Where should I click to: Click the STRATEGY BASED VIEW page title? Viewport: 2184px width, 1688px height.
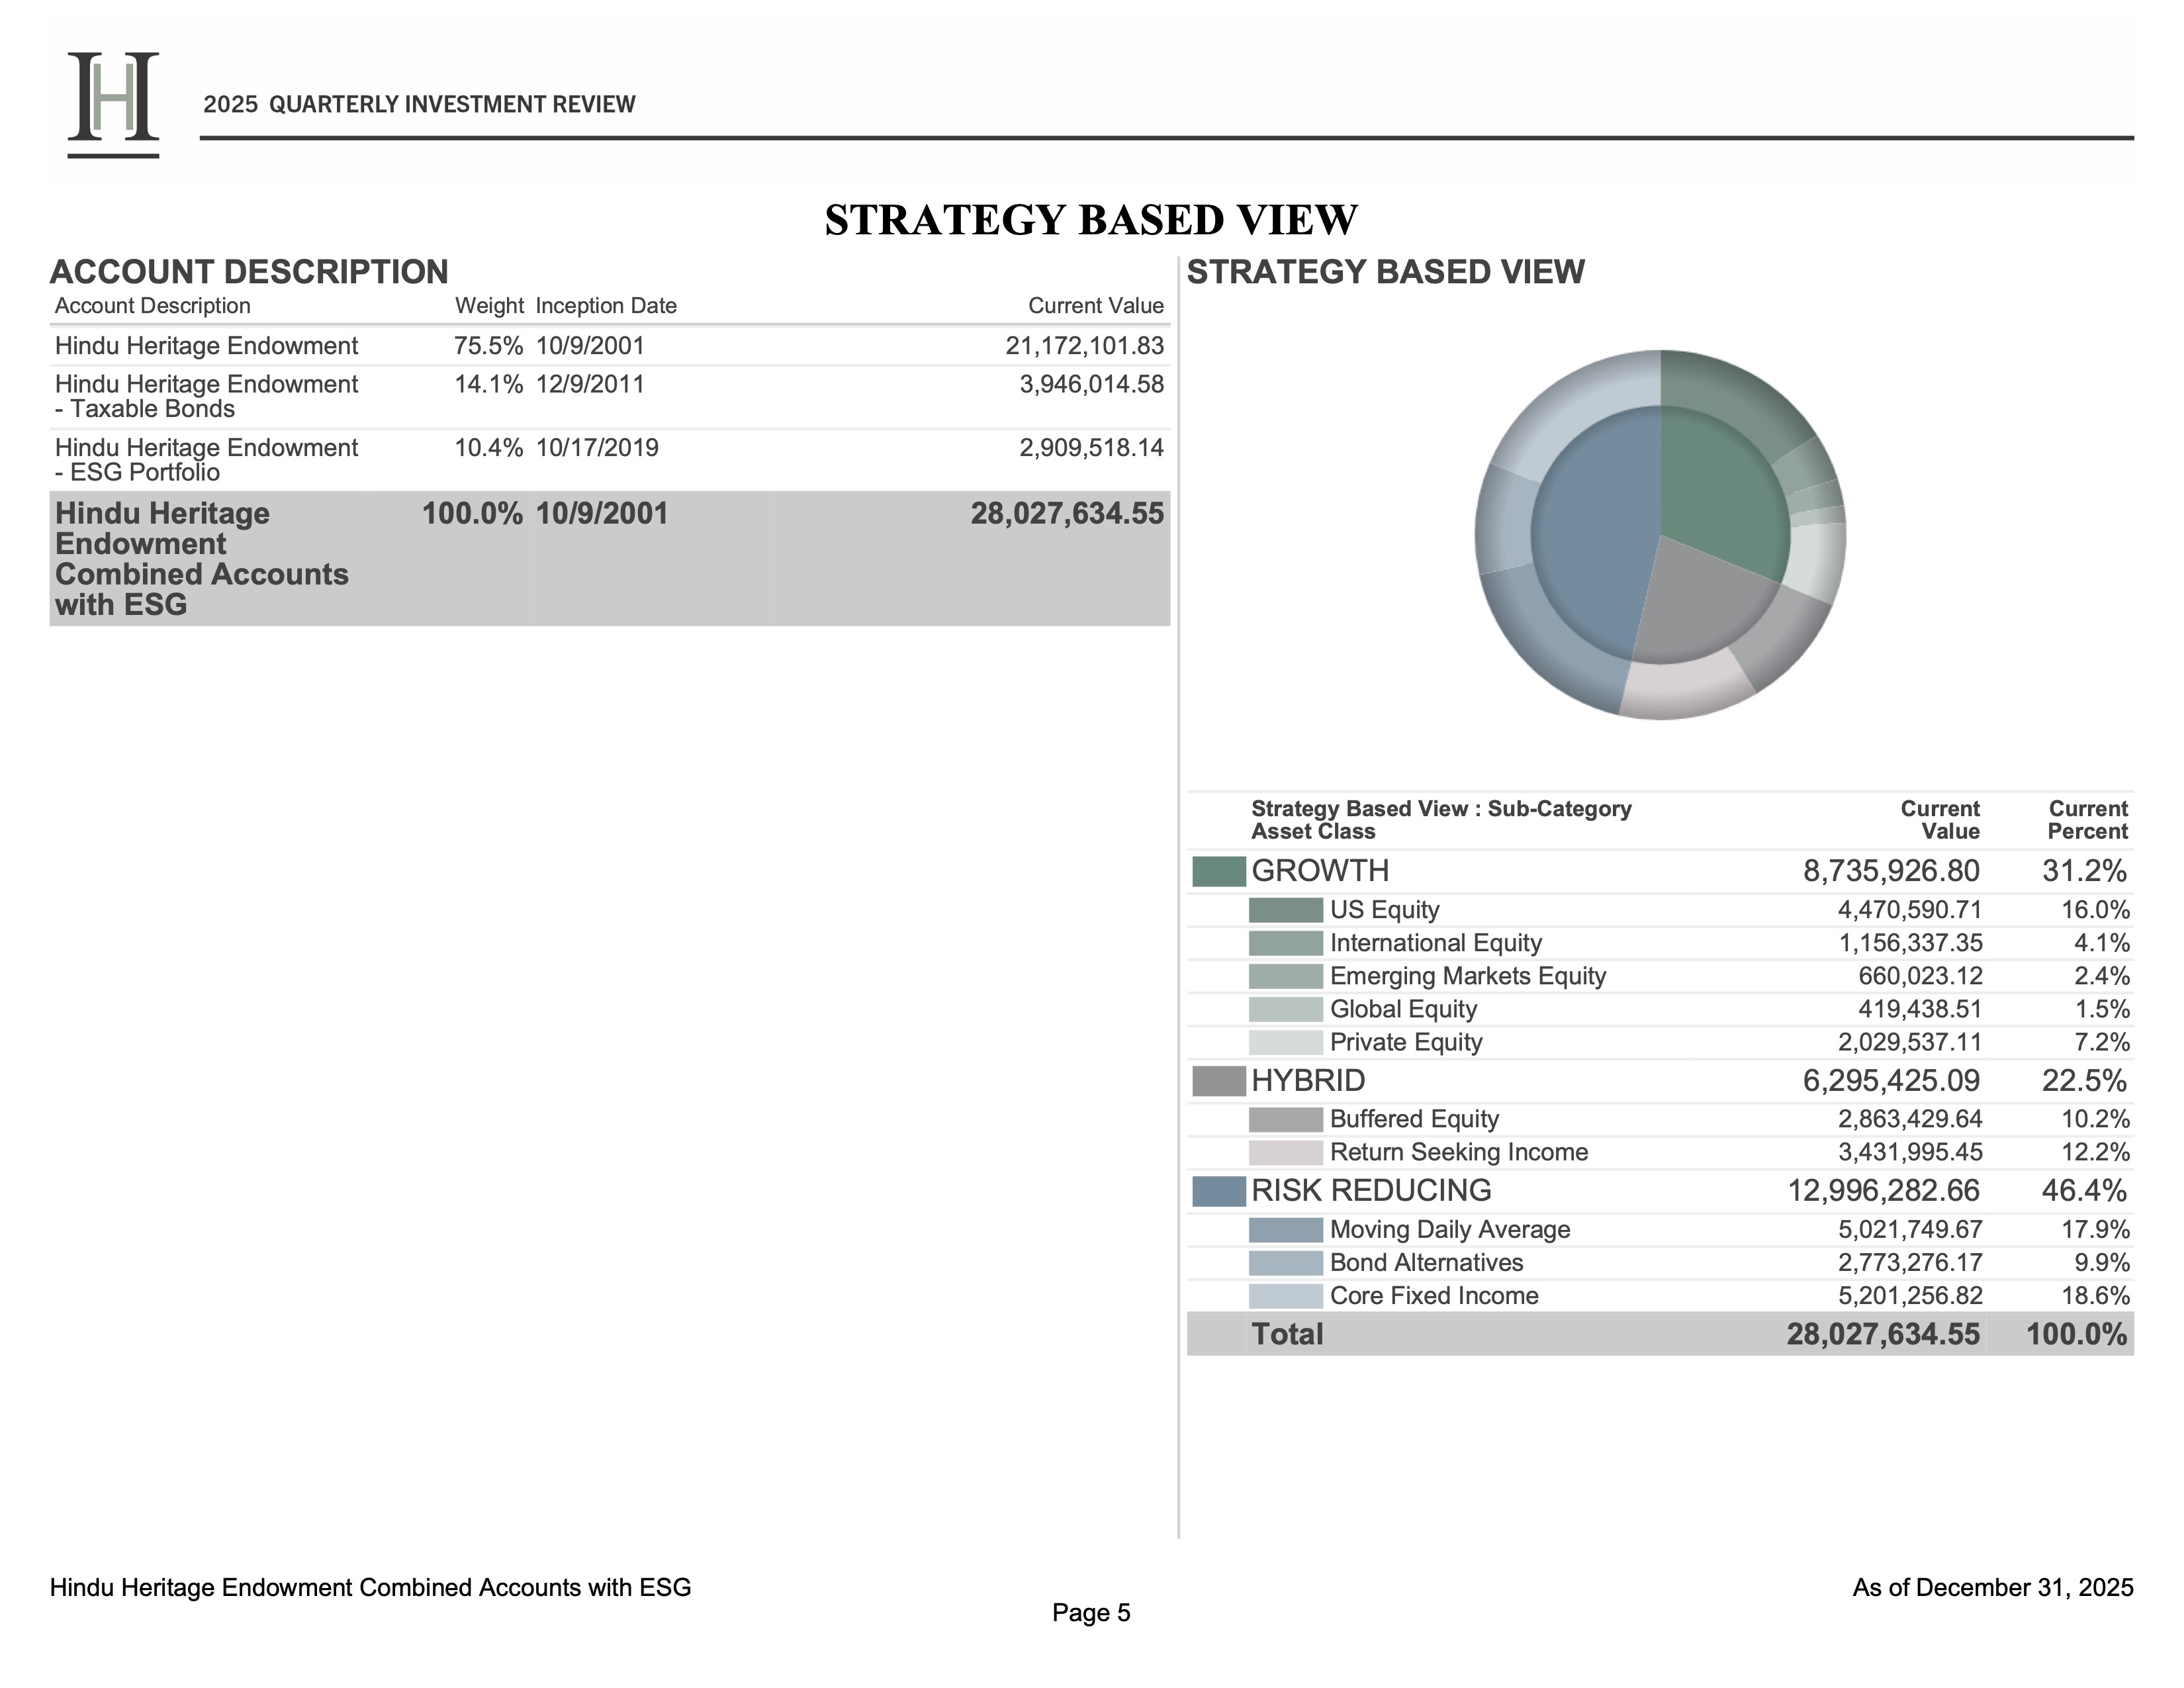(x=1090, y=218)
